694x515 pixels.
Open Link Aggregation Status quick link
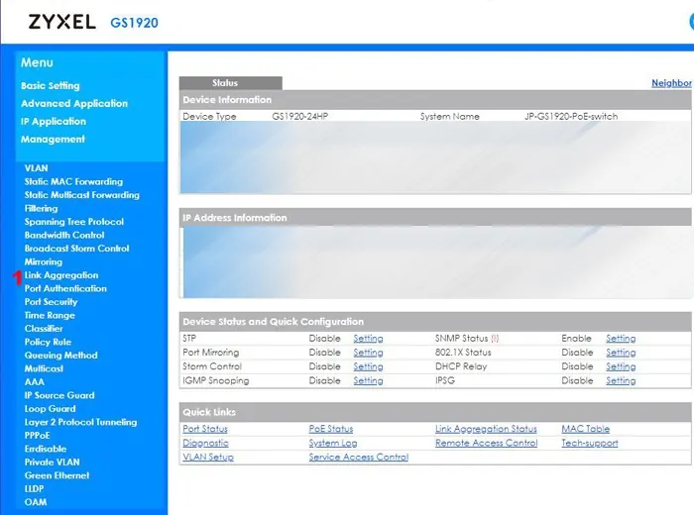[486, 429]
